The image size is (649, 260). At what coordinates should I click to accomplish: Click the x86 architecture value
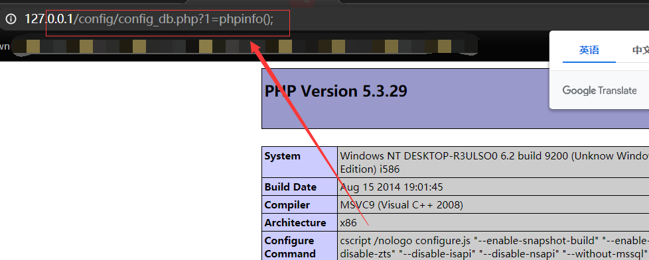point(348,223)
